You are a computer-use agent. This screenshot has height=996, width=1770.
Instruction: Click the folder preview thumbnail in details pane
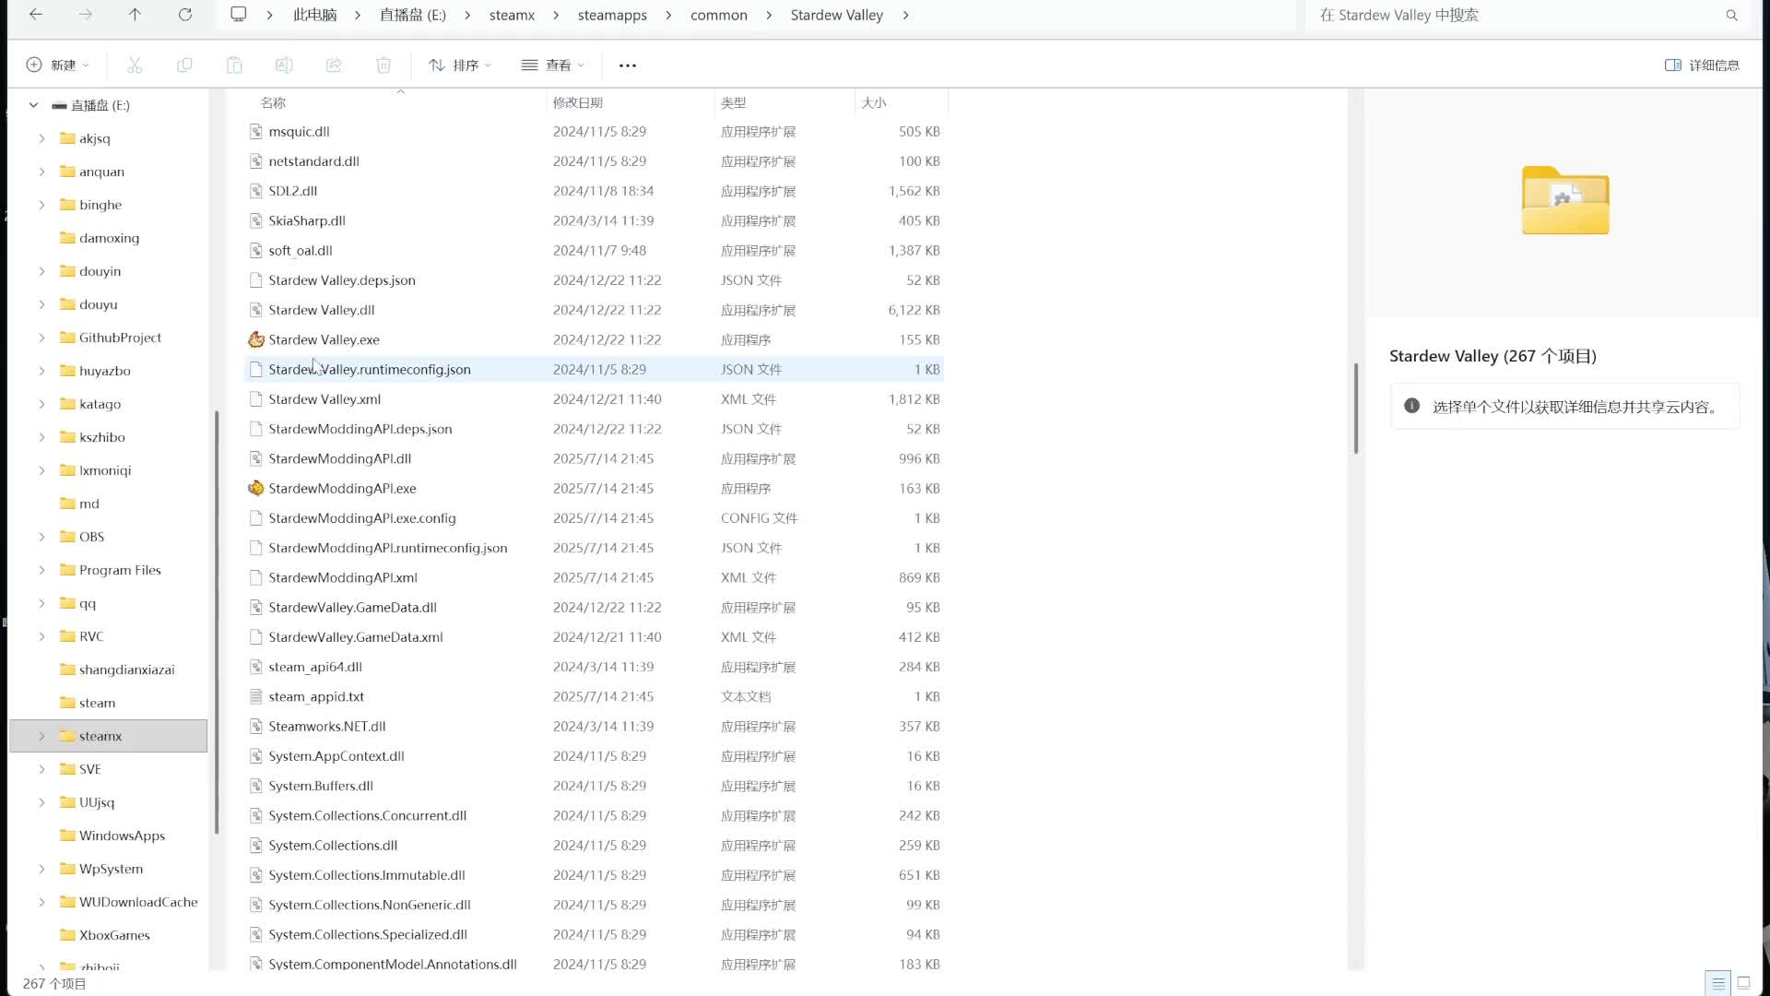(x=1565, y=199)
